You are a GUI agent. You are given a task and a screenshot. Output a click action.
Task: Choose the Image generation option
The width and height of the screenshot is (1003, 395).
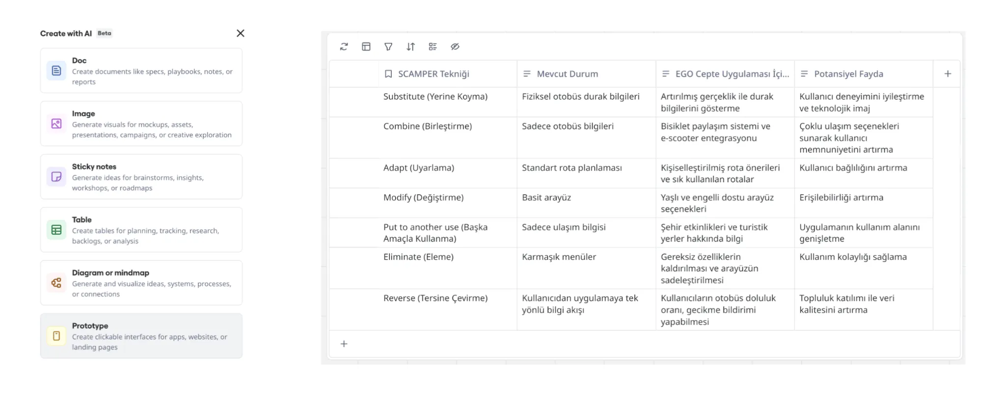tap(141, 123)
